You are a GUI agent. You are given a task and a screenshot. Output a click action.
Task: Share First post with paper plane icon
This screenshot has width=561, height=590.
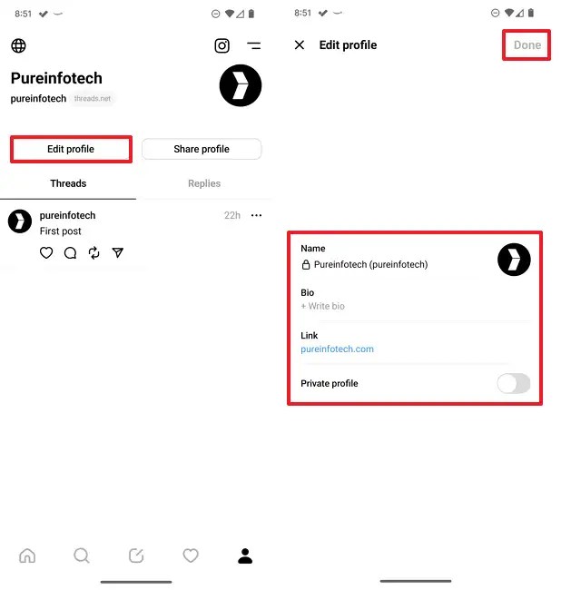[117, 253]
